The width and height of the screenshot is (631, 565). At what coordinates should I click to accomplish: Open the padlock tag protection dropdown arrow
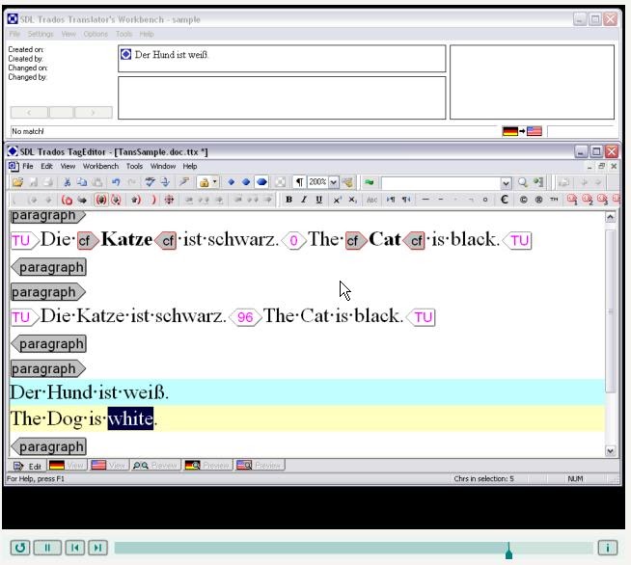[x=215, y=182]
